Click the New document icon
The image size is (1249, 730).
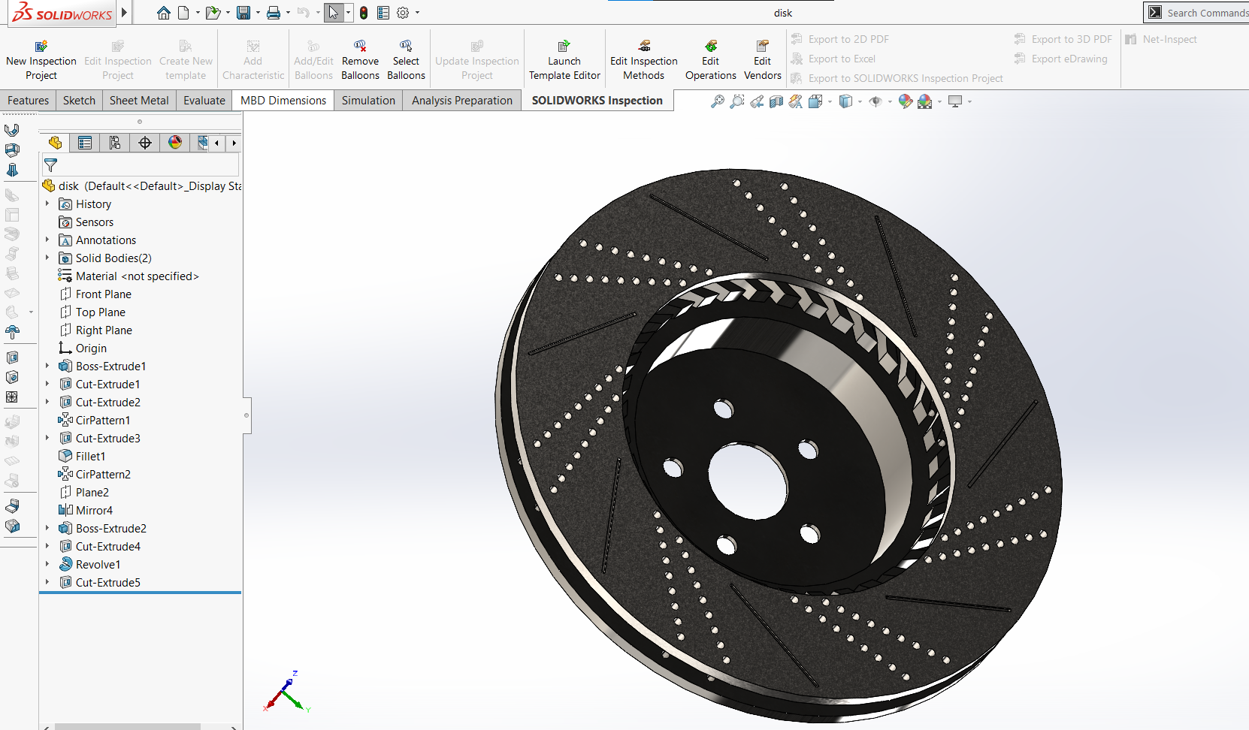coord(183,13)
